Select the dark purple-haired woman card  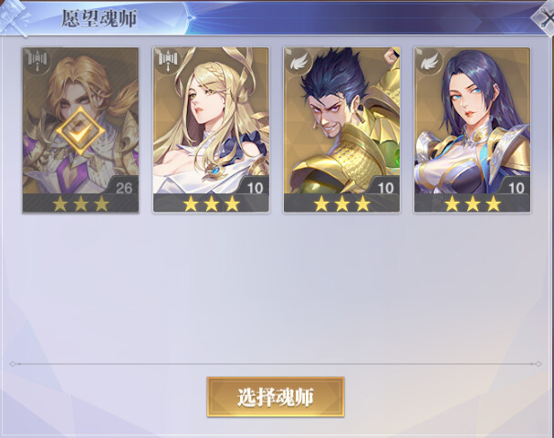tap(472, 130)
